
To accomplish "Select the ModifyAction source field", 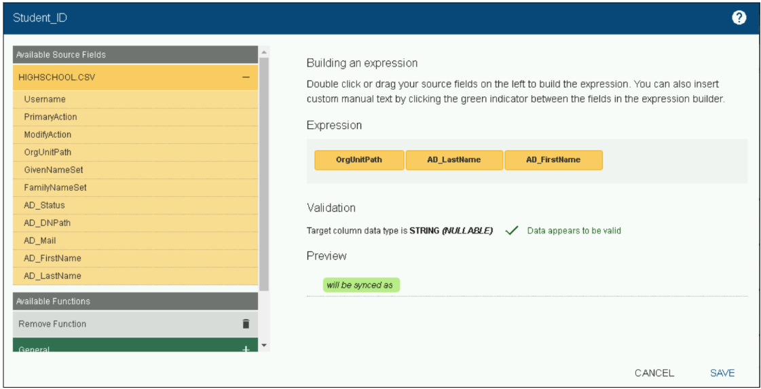I will pos(135,134).
